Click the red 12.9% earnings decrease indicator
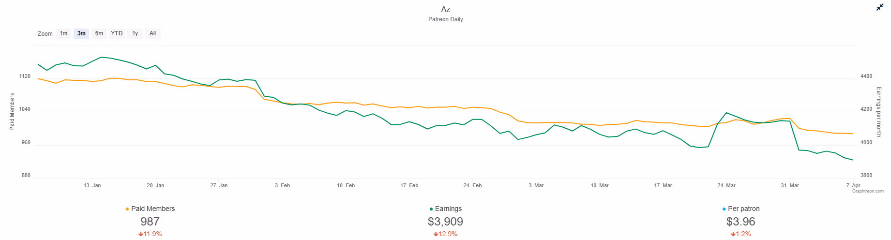The width and height of the screenshot is (891, 240). [x=445, y=234]
